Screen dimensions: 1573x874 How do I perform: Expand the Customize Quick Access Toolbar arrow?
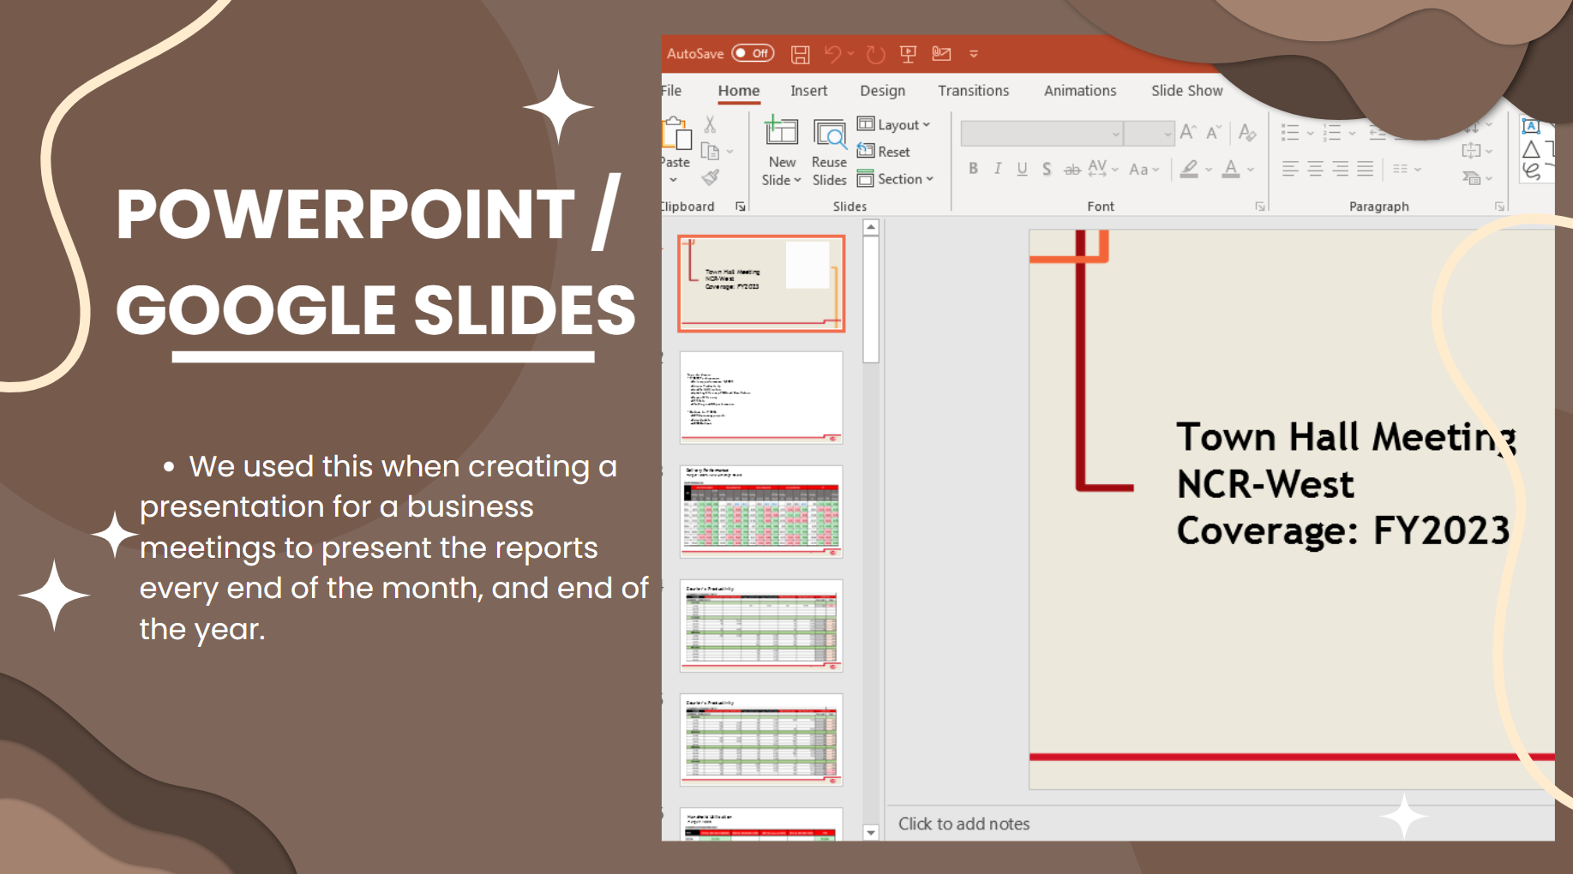pos(974,54)
